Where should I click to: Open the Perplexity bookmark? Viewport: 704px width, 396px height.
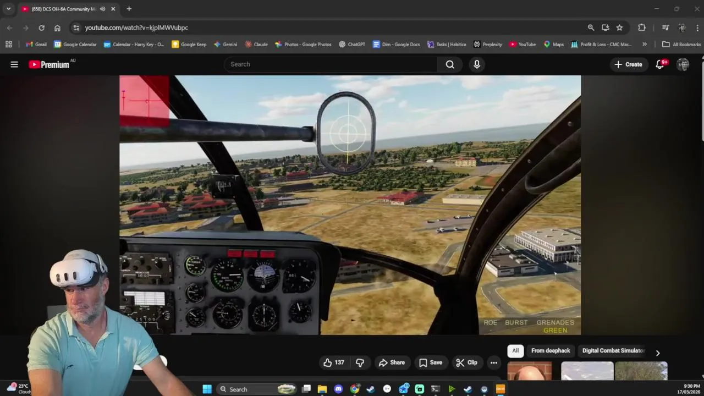[x=488, y=45]
